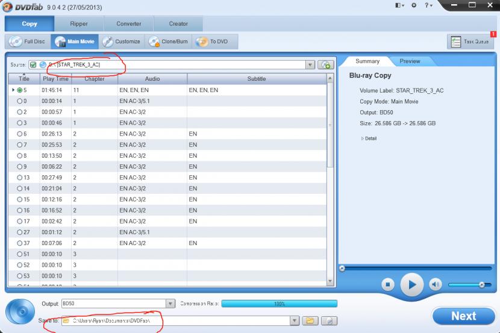Browse for the Save to folder

[x=310, y=320]
